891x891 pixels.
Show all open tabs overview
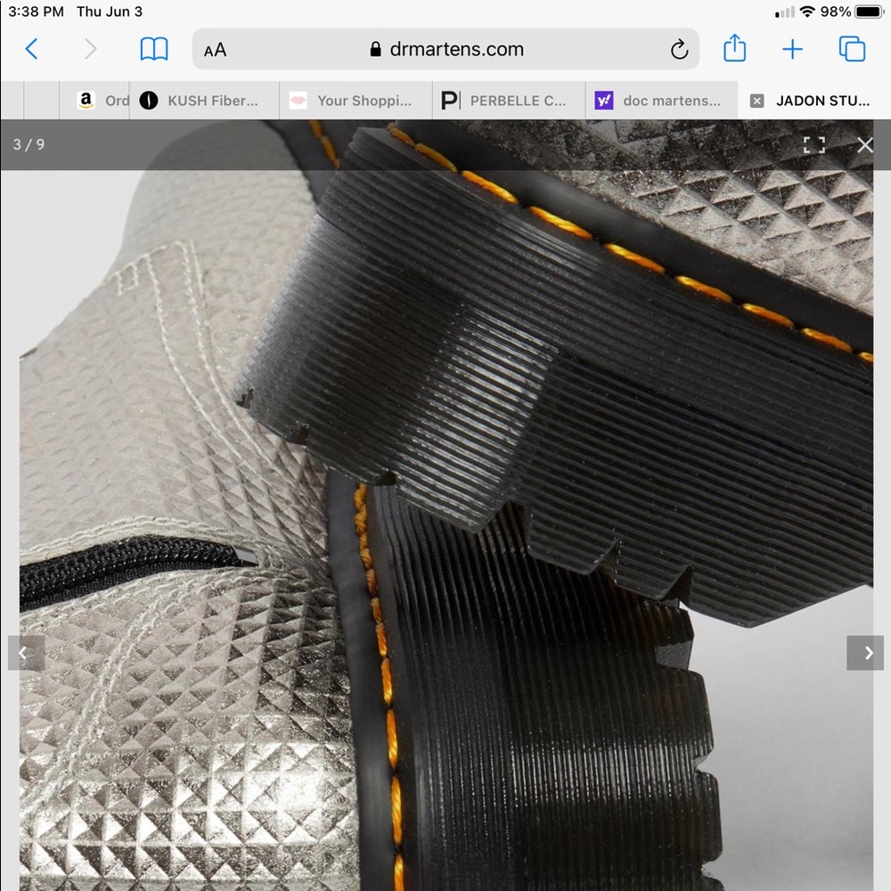click(x=852, y=49)
